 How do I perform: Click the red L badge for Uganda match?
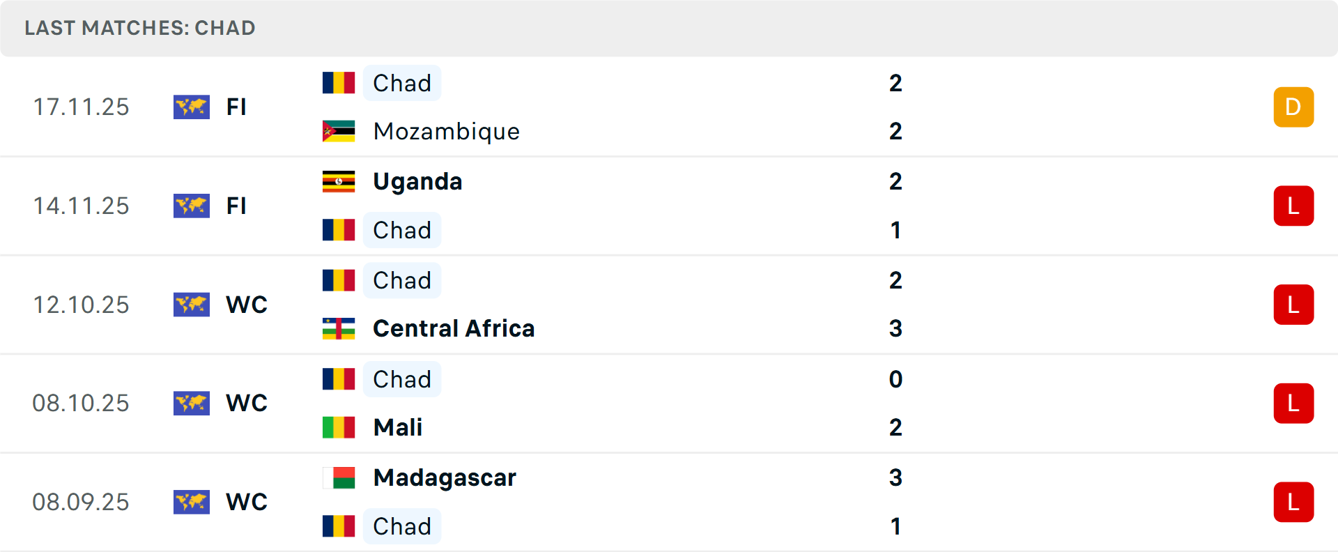[1293, 206]
